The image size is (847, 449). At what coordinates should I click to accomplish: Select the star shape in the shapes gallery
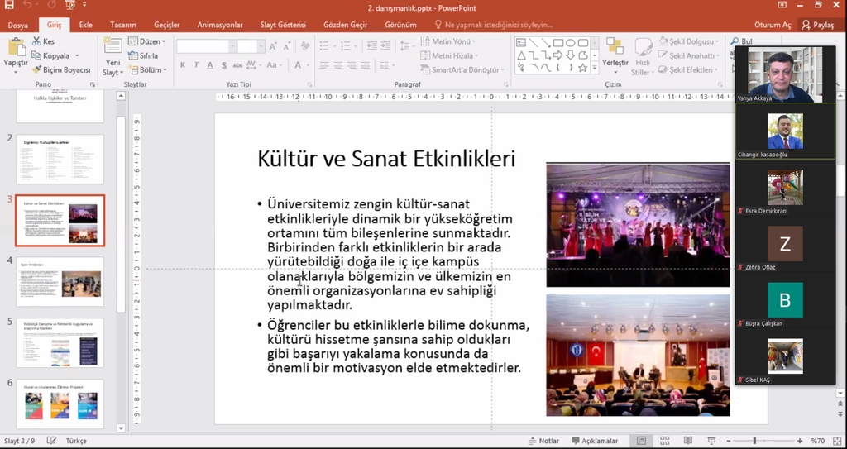pyautogui.click(x=582, y=68)
